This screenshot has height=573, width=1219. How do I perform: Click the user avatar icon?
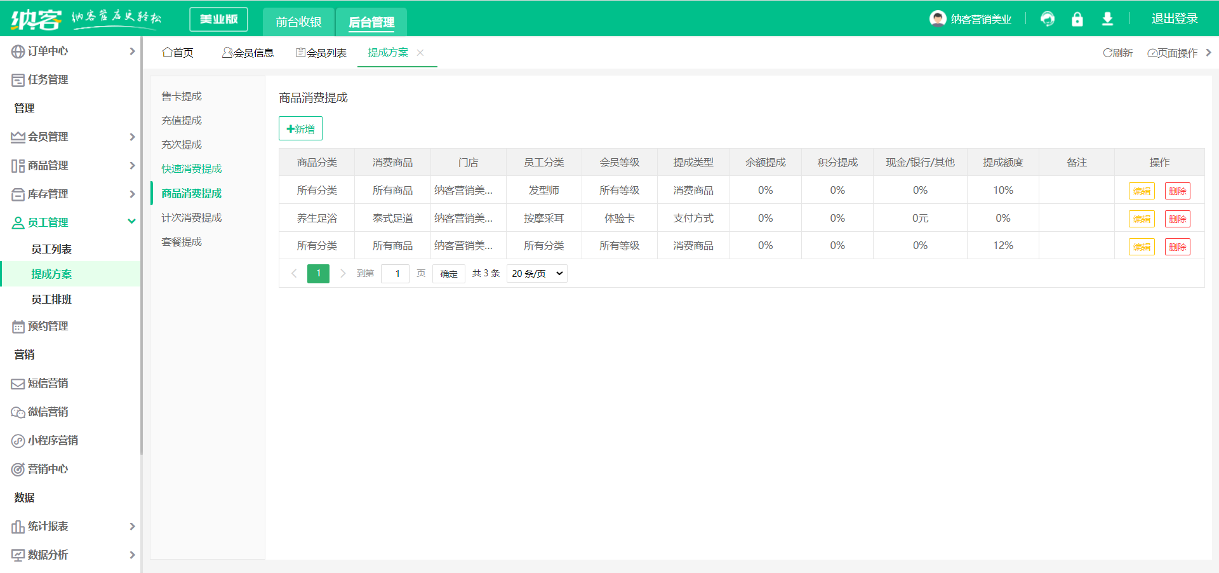[x=938, y=18]
